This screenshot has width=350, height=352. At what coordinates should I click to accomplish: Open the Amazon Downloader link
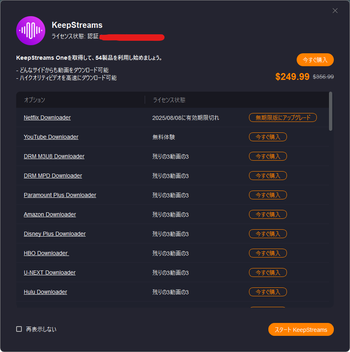click(x=50, y=214)
